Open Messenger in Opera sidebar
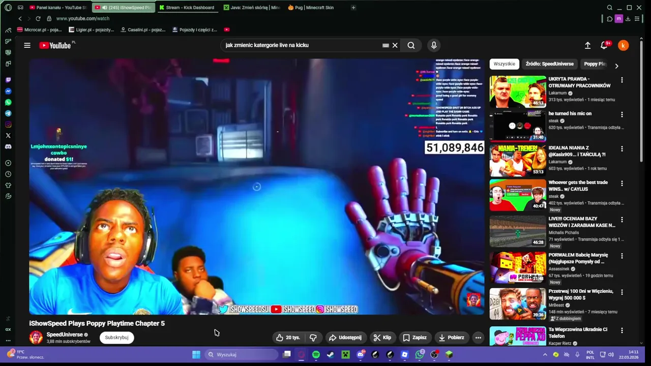The image size is (651, 366). [8, 91]
